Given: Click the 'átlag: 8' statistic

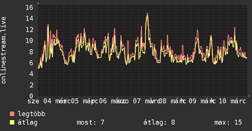Looking at the screenshot, I should coord(159,122).
